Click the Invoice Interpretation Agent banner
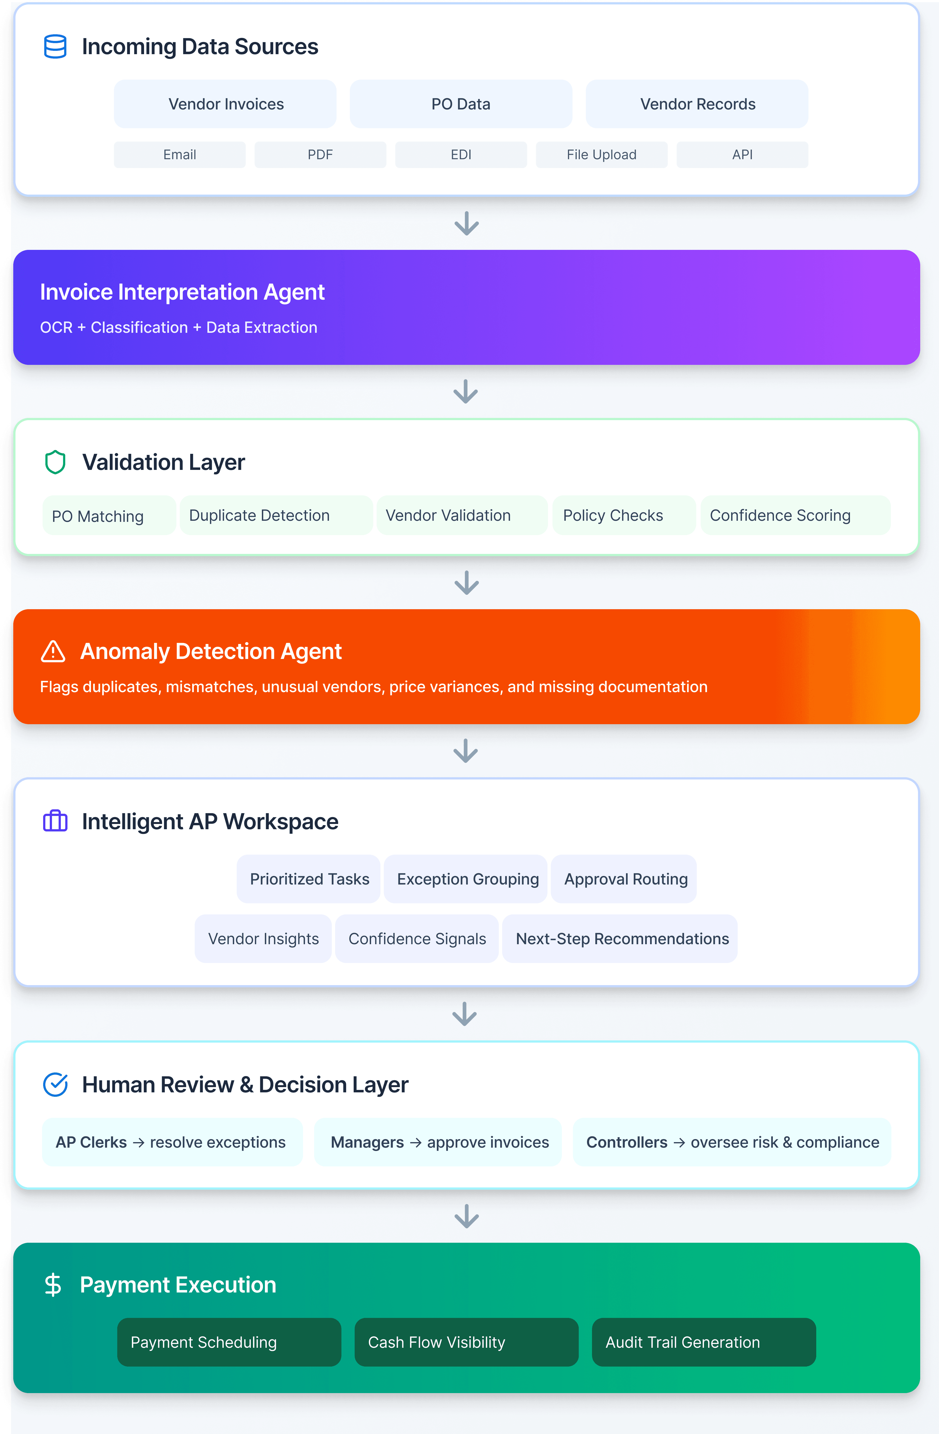Screen dimensions: 939x1434 point(466,307)
